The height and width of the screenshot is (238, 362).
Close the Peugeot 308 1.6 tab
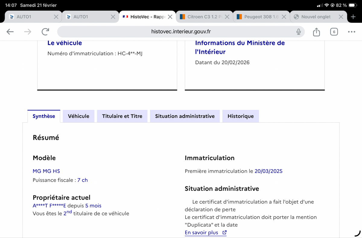click(x=284, y=17)
